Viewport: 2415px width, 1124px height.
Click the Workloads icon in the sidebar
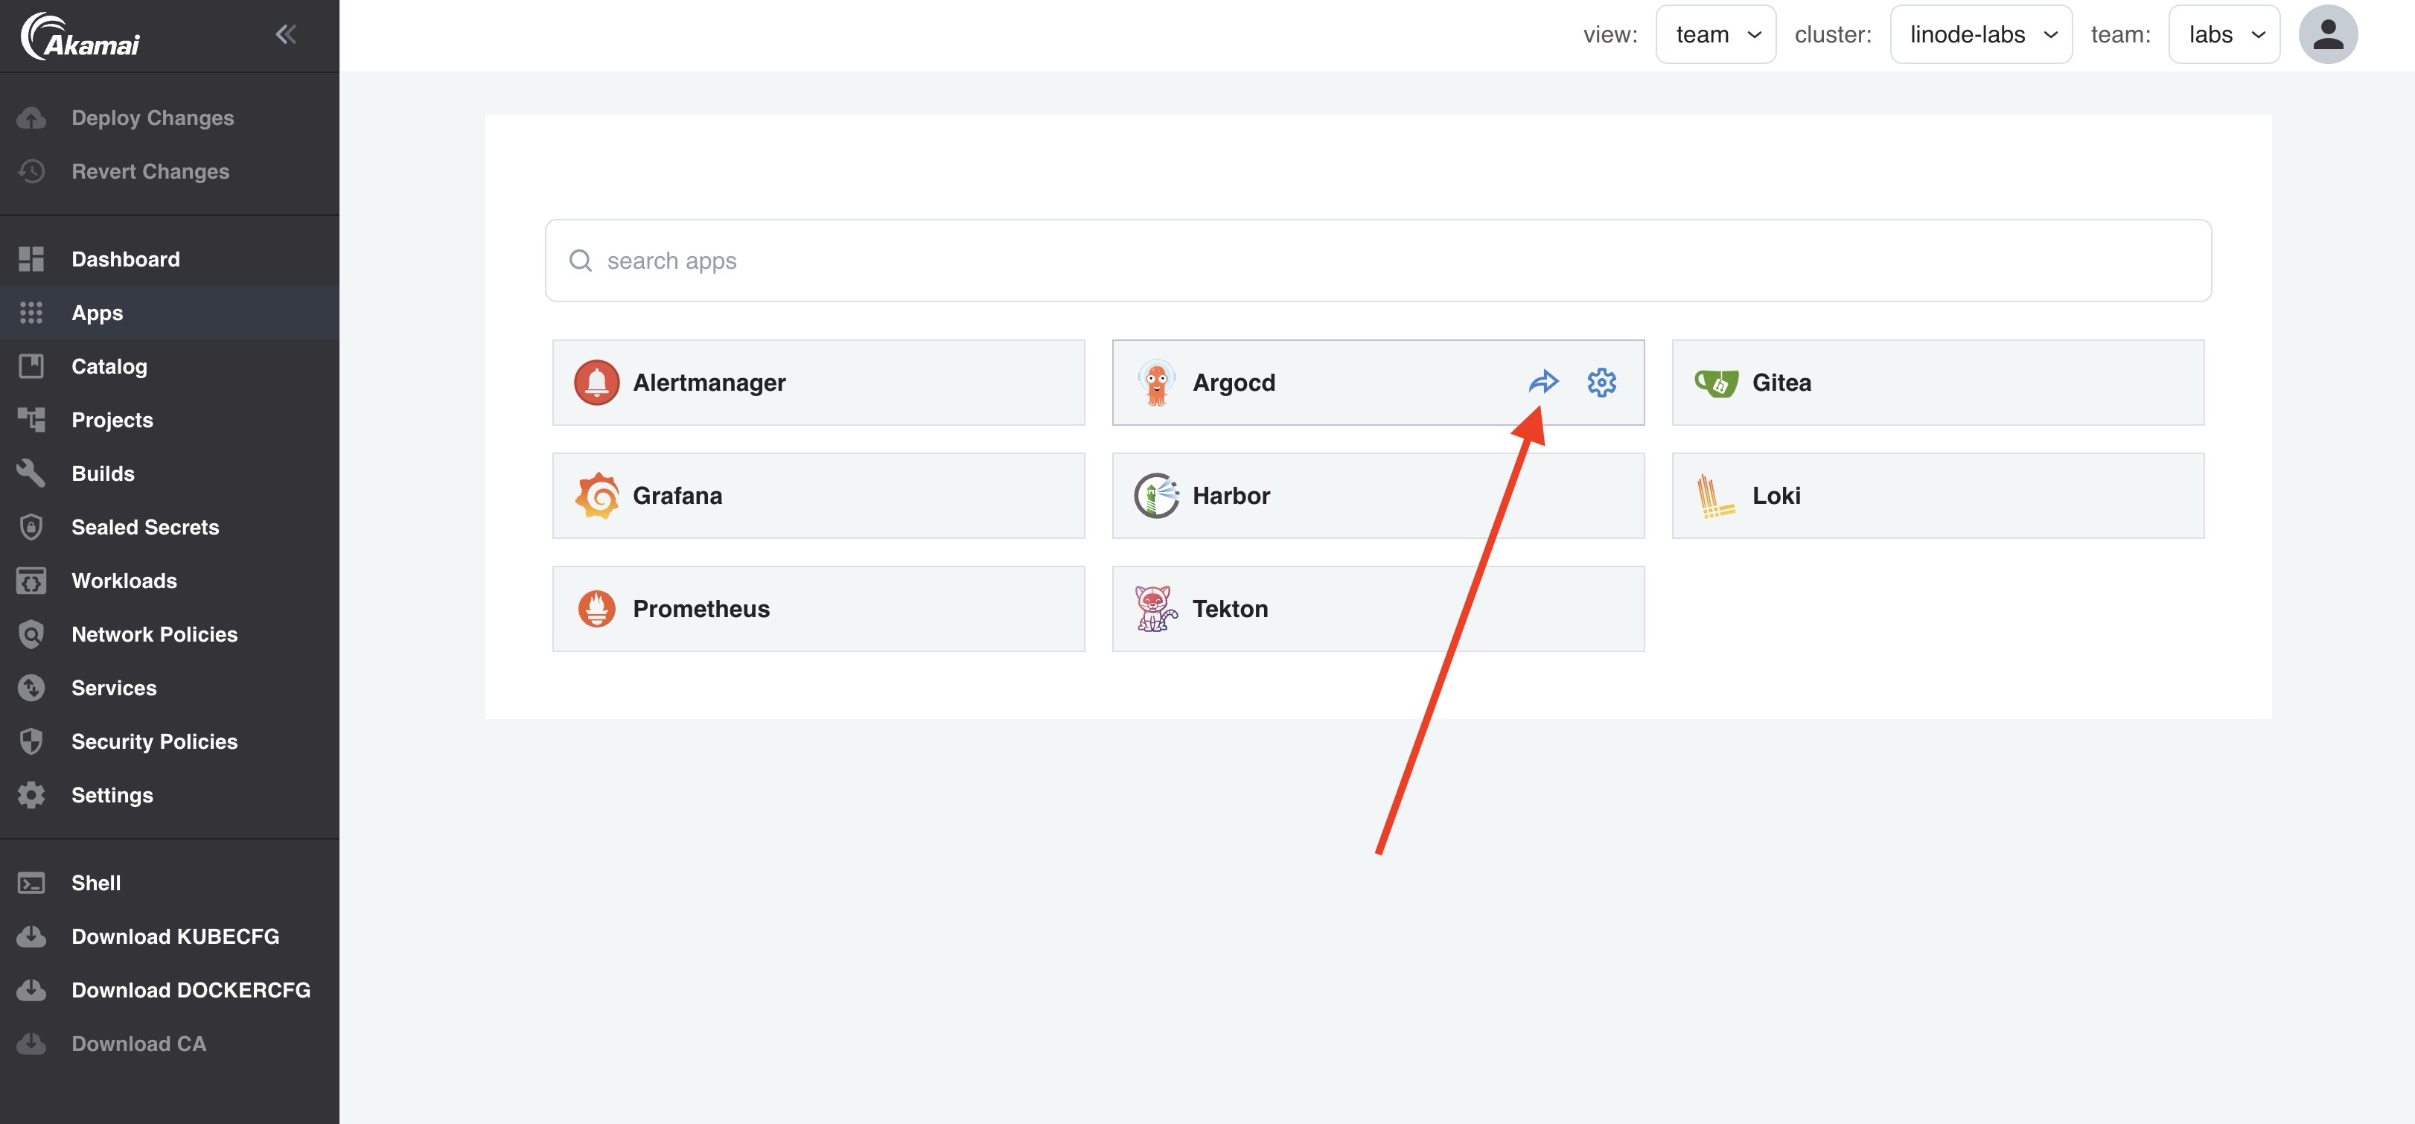(31, 581)
